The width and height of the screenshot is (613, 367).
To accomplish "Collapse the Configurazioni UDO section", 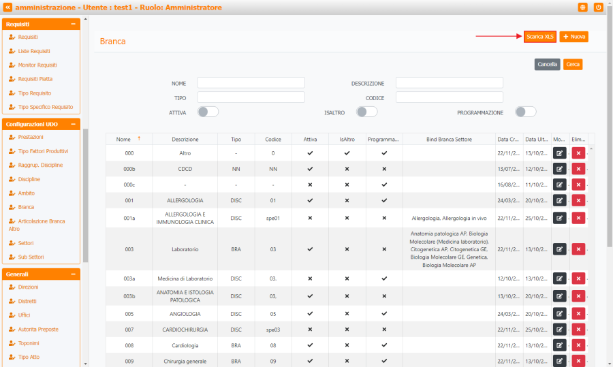I will pyautogui.click(x=73, y=124).
